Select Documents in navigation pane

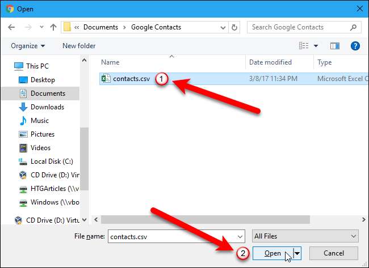pyautogui.click(x=48, y=93)
